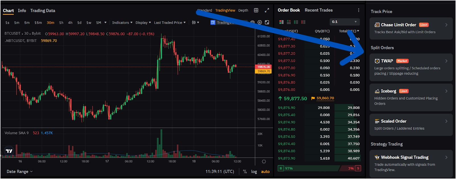Show only sell orders in order book
456x179 pixels.
303,22
